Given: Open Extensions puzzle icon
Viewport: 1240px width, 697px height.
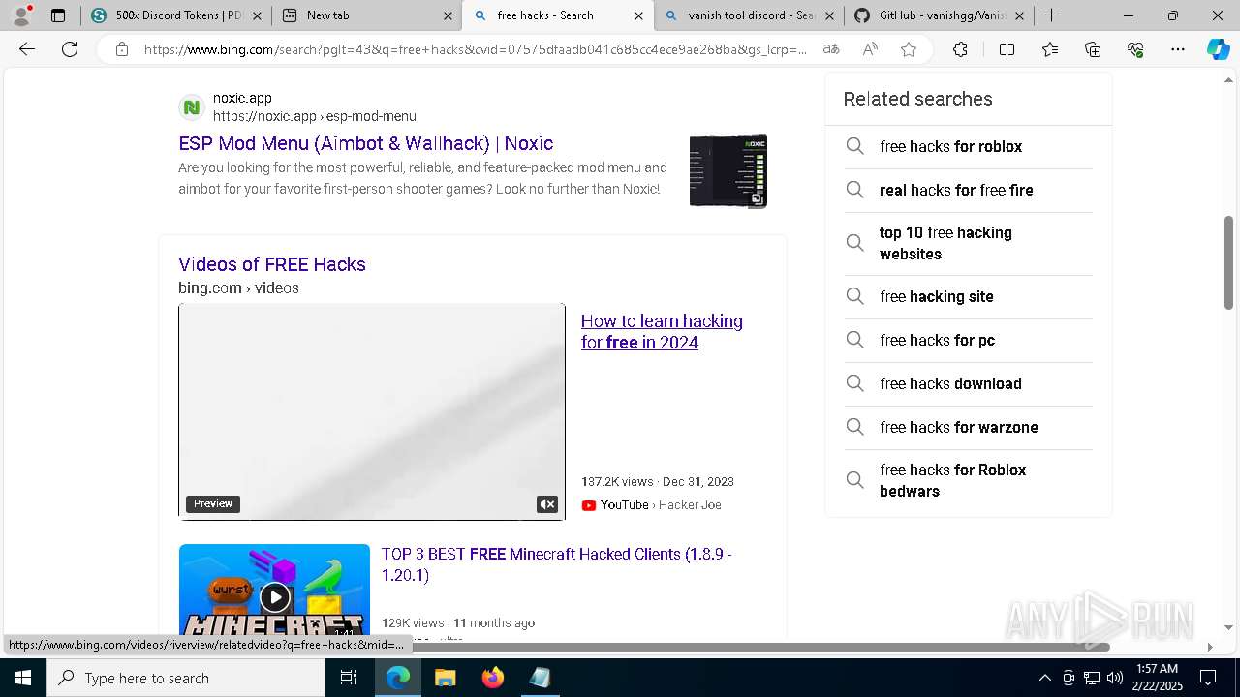Looking at the screenshot, I should click(960, 49).
